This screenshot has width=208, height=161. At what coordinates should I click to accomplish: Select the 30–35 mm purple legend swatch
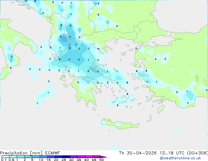[x=74, y=157]
